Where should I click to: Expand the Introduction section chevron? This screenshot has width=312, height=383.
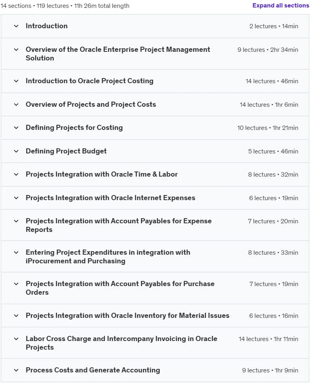(x=16, y=26)
